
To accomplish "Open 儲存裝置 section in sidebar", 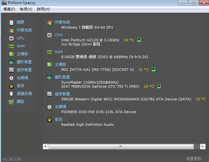I will (x=24, y=70).
